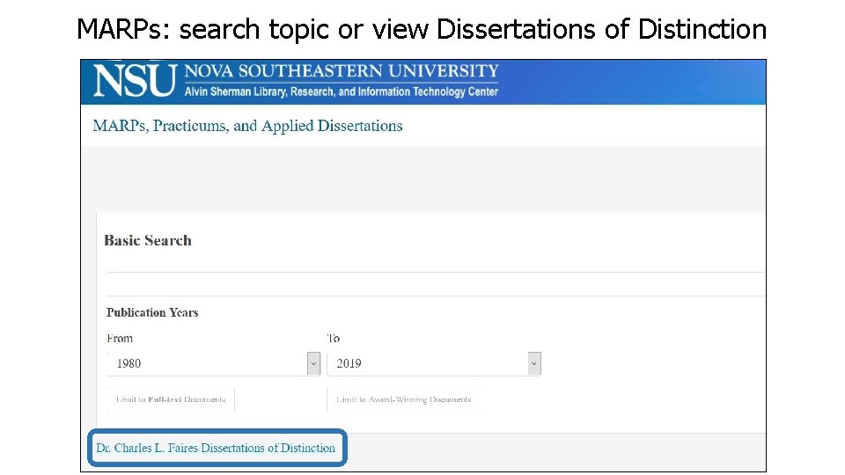Open the To year dropdown arrow
Screen dimensions: 845x475
click(x=533, y=363)
